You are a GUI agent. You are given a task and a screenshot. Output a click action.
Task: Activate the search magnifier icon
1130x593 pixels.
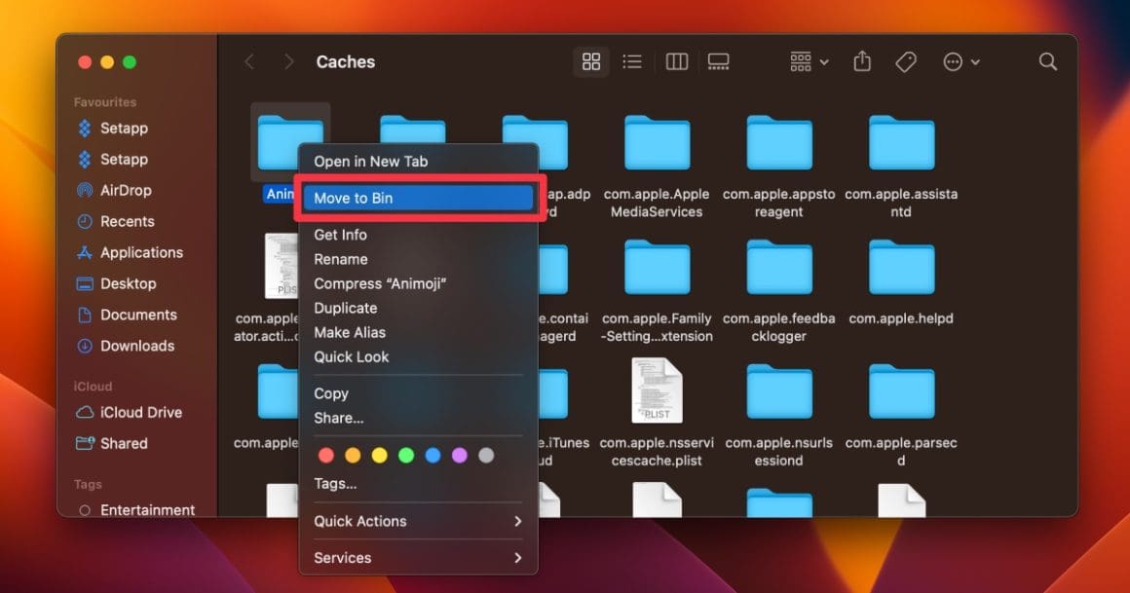click(1047, 61)
